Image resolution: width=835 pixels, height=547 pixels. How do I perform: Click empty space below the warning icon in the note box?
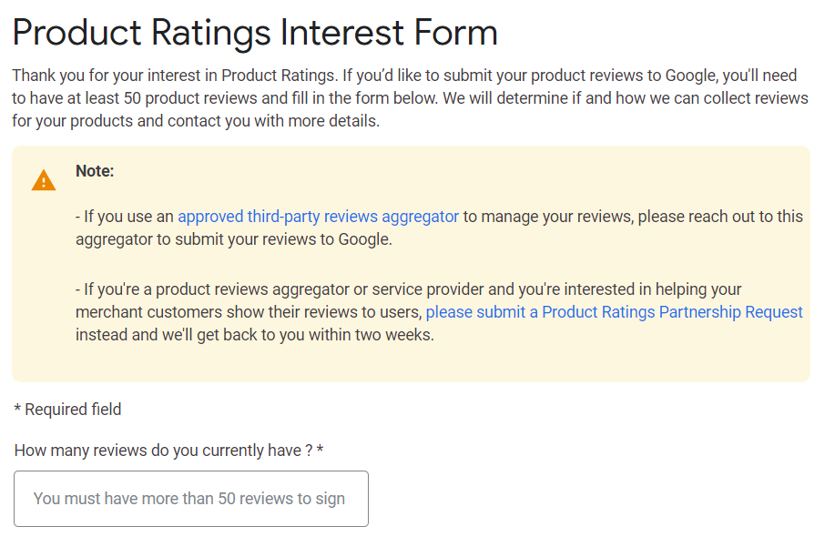click(x=44, y=291)
